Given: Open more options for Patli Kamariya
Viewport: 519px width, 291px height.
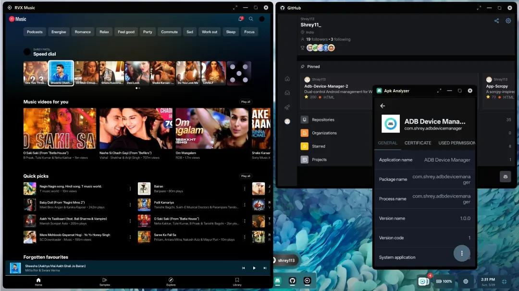Looking at the screenshot, I should click(245, 205).
